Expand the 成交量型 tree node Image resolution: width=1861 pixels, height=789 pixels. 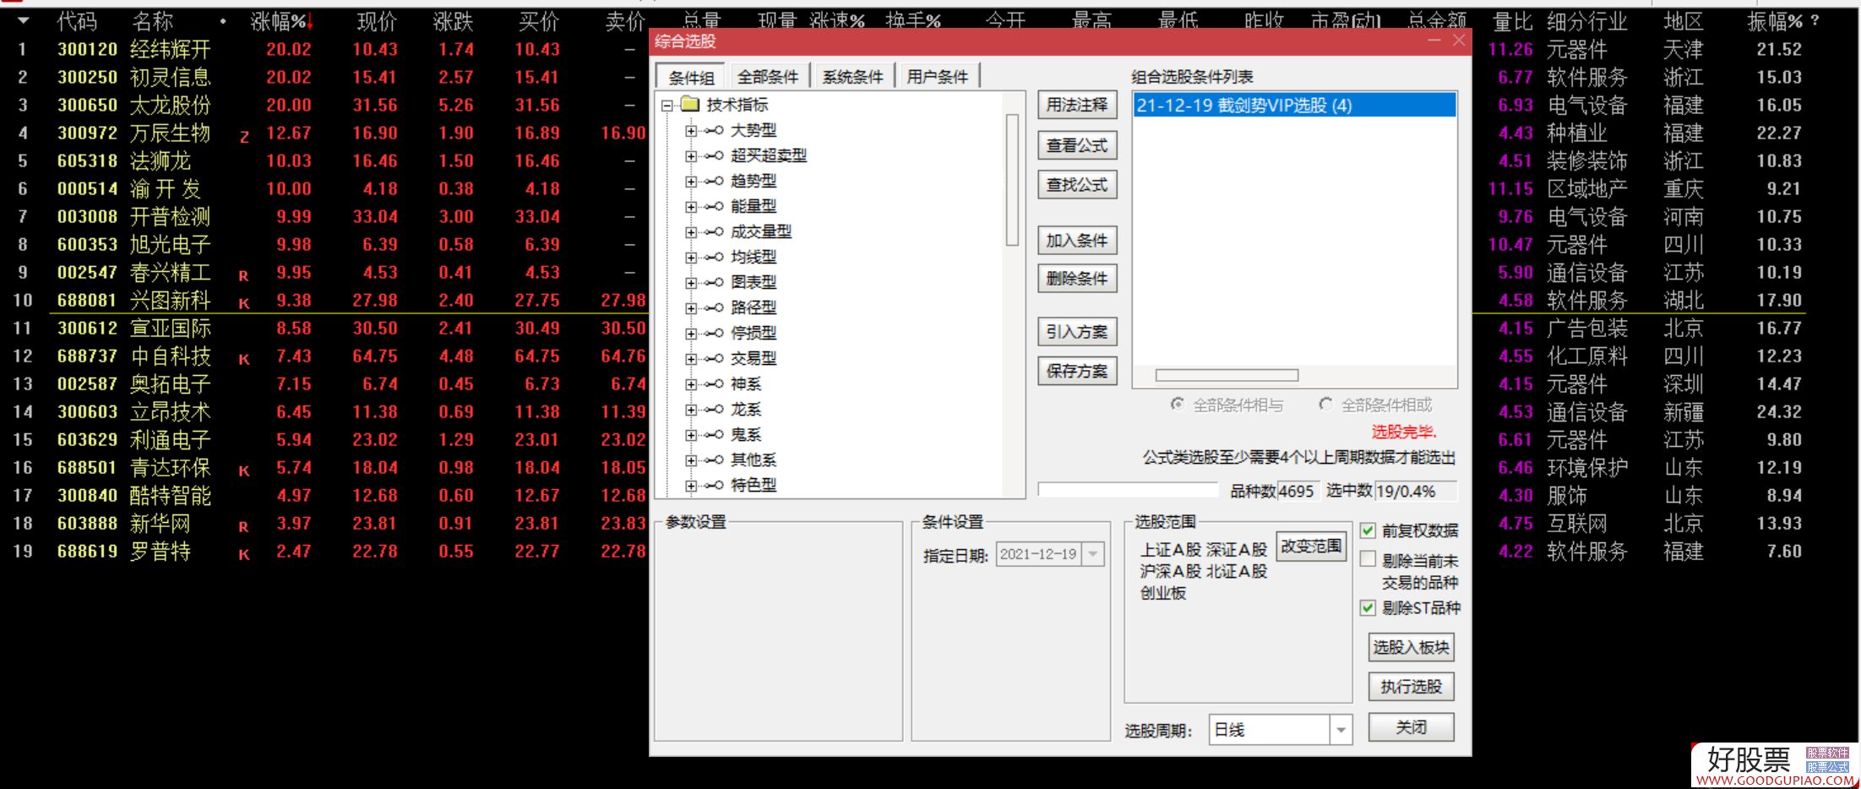pos(691,232)
